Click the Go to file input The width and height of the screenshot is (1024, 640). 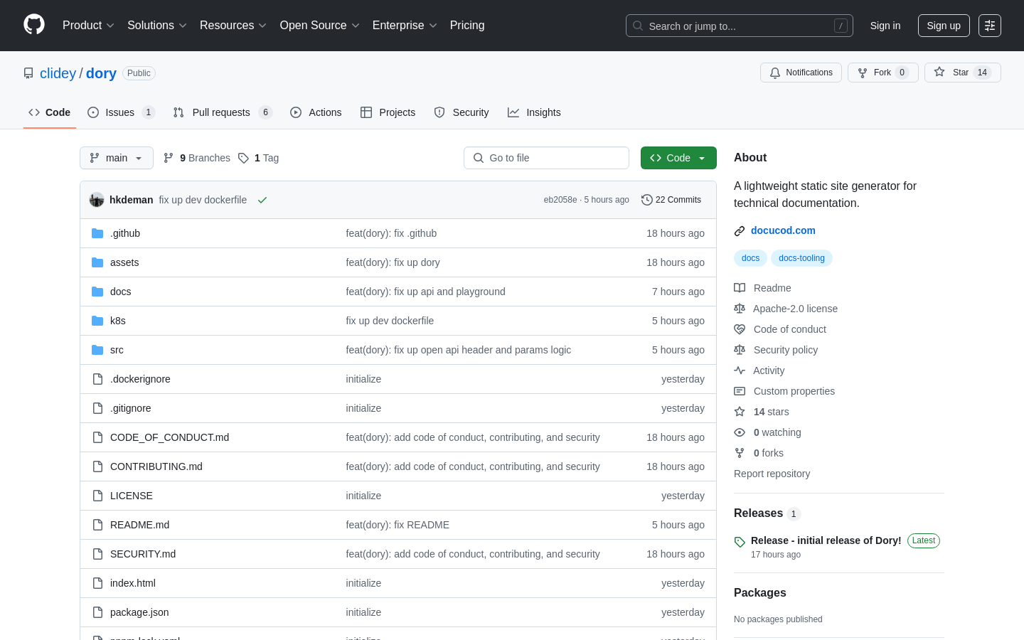pos(546,158)
